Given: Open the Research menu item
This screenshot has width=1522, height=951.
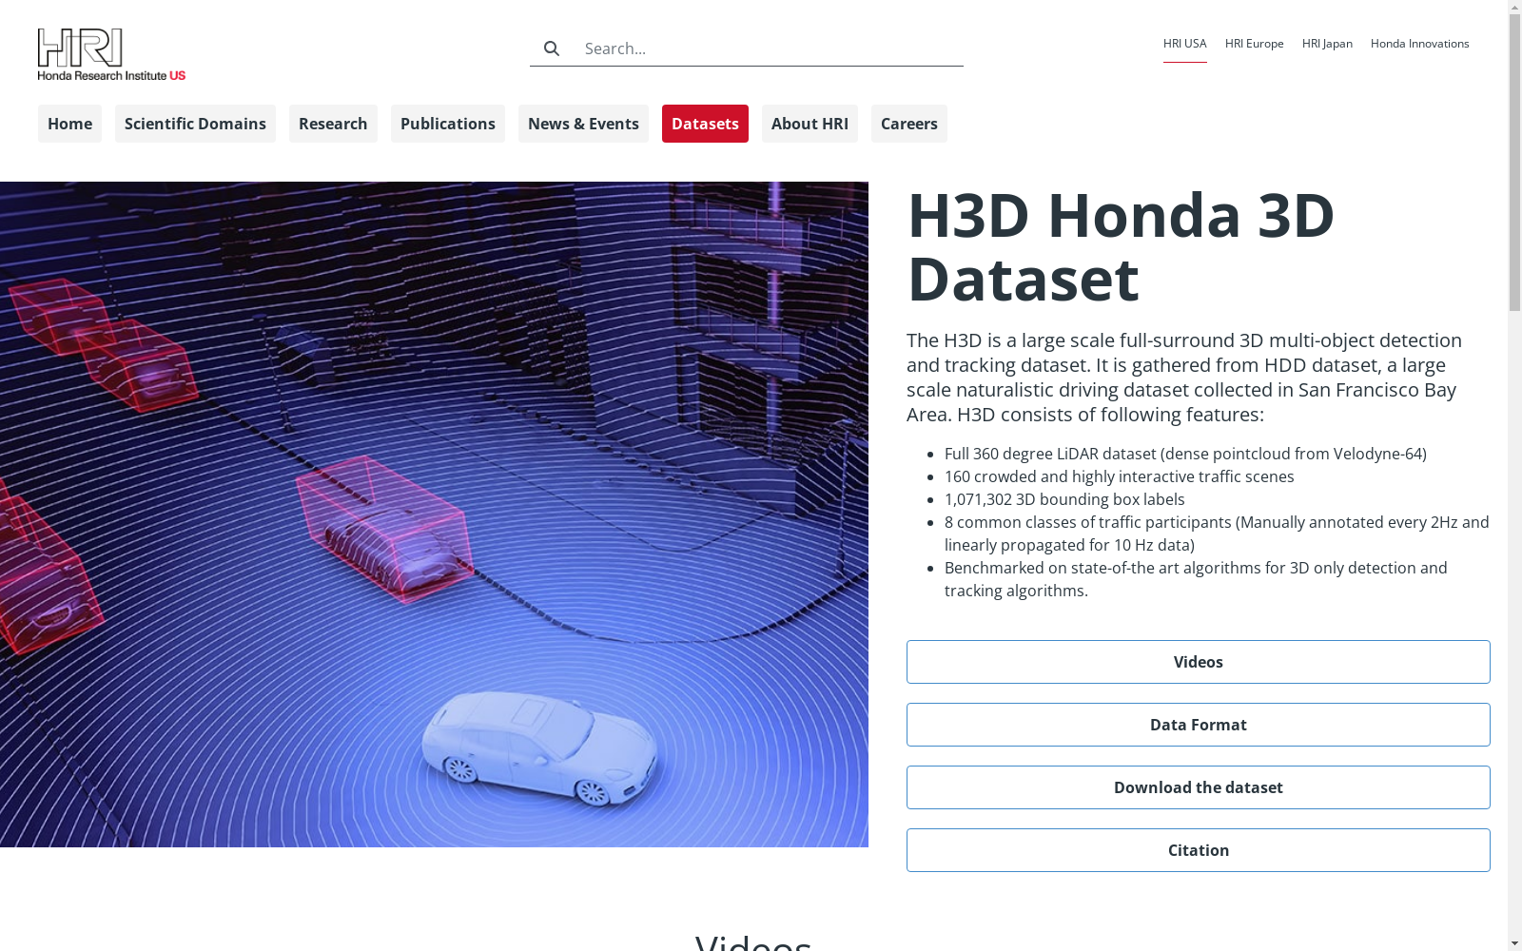Looking at the screenshot, I should tap(333, 124).
